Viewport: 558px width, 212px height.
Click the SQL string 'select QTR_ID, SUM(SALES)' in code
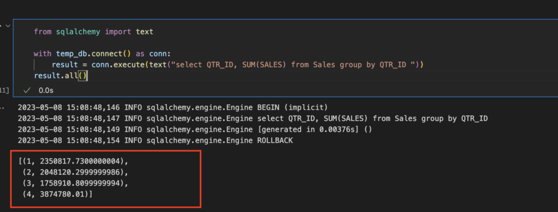(230, 65)
